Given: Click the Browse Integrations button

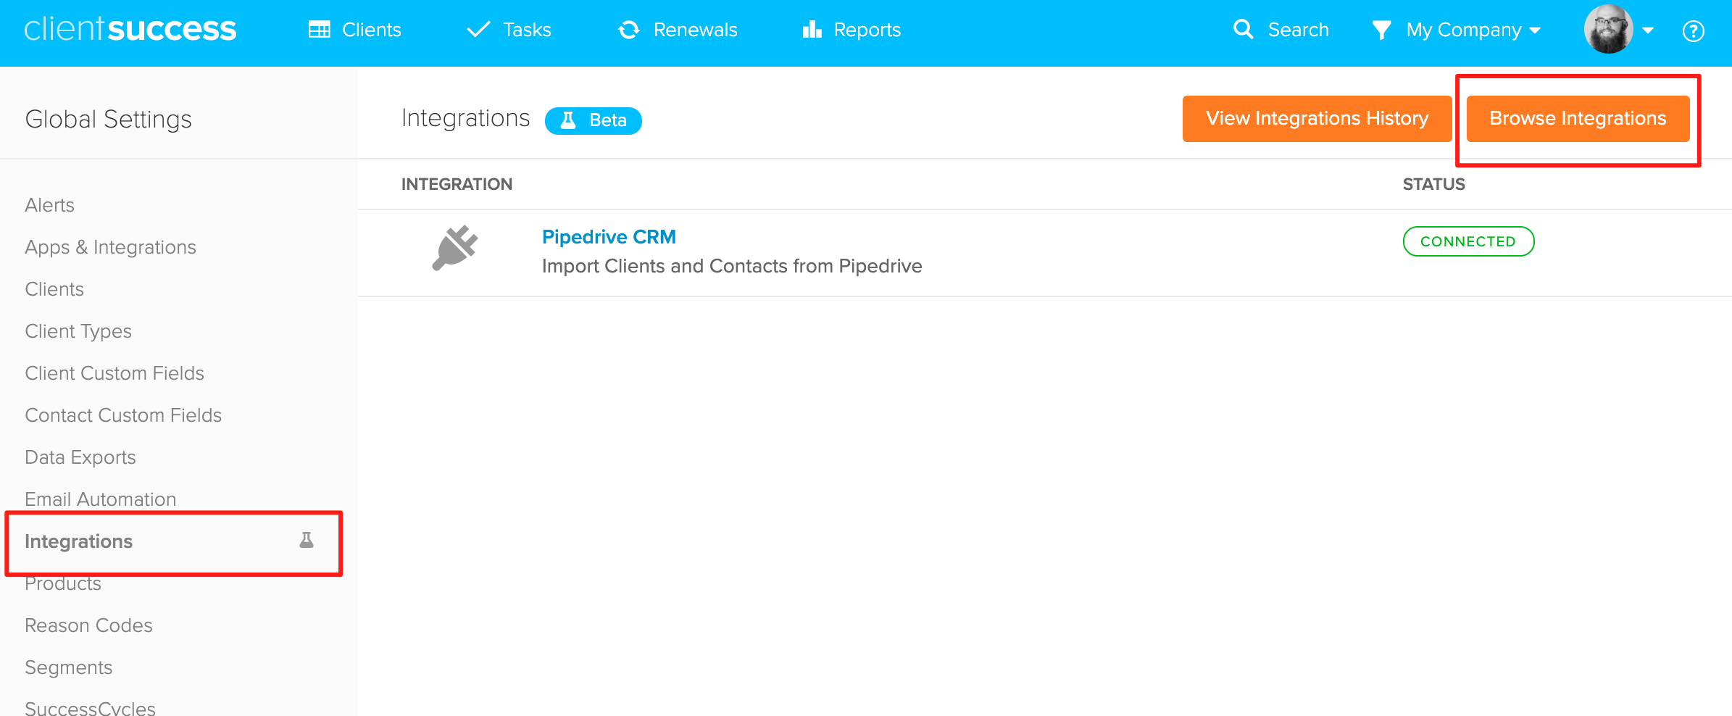Looking at the screenshot, I should pos(1578,119).
